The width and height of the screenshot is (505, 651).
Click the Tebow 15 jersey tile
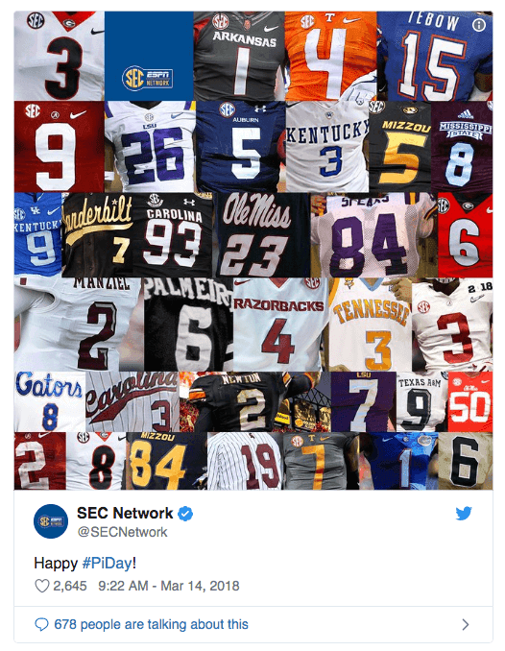coord(435,56)
